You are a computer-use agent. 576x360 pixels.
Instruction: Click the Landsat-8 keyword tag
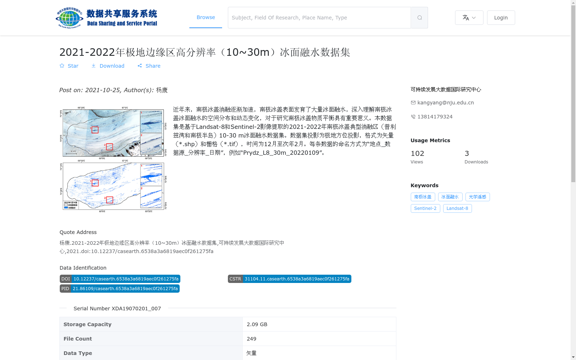(x=457, y=208)
